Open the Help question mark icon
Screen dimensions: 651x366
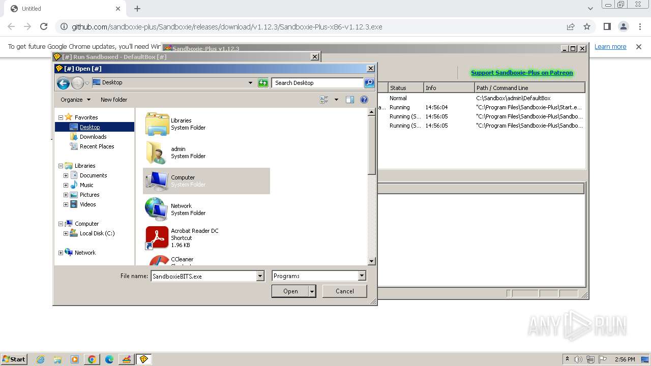(364, 100)
